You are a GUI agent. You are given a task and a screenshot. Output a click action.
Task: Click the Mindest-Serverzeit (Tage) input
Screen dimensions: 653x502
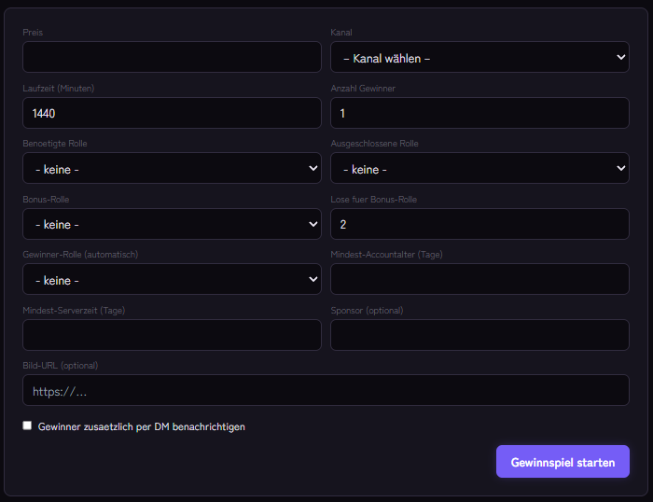pos(172,335)
